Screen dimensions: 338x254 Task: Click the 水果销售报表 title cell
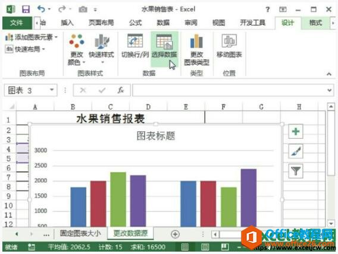[111, 119]
